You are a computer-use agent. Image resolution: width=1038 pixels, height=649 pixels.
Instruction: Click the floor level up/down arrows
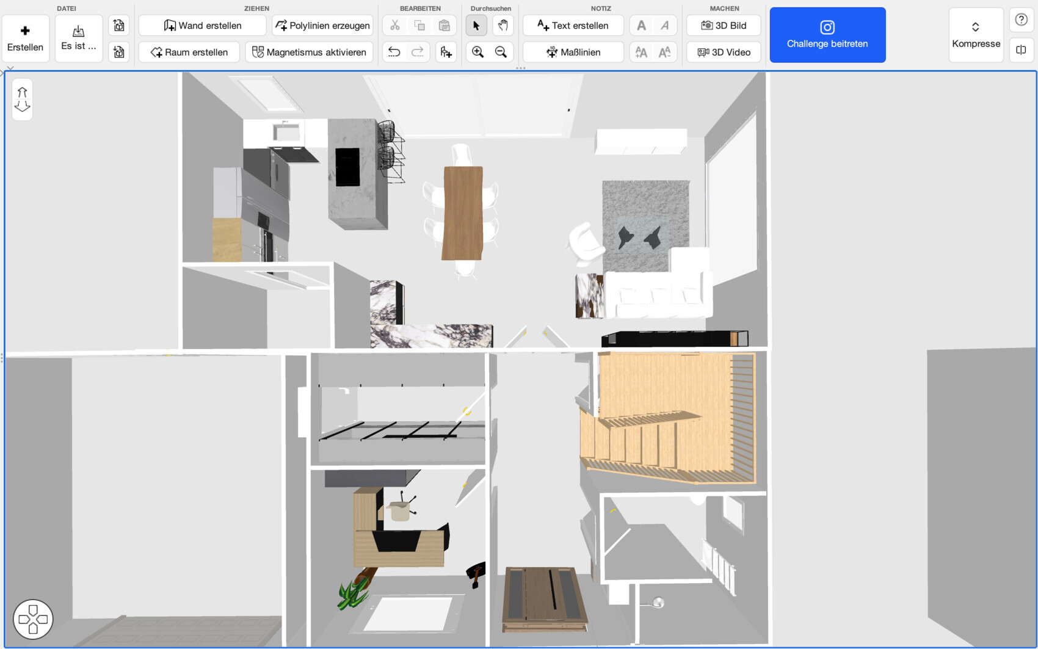point(23,100)
